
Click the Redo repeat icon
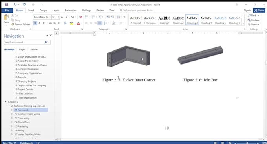coord(24,5)
